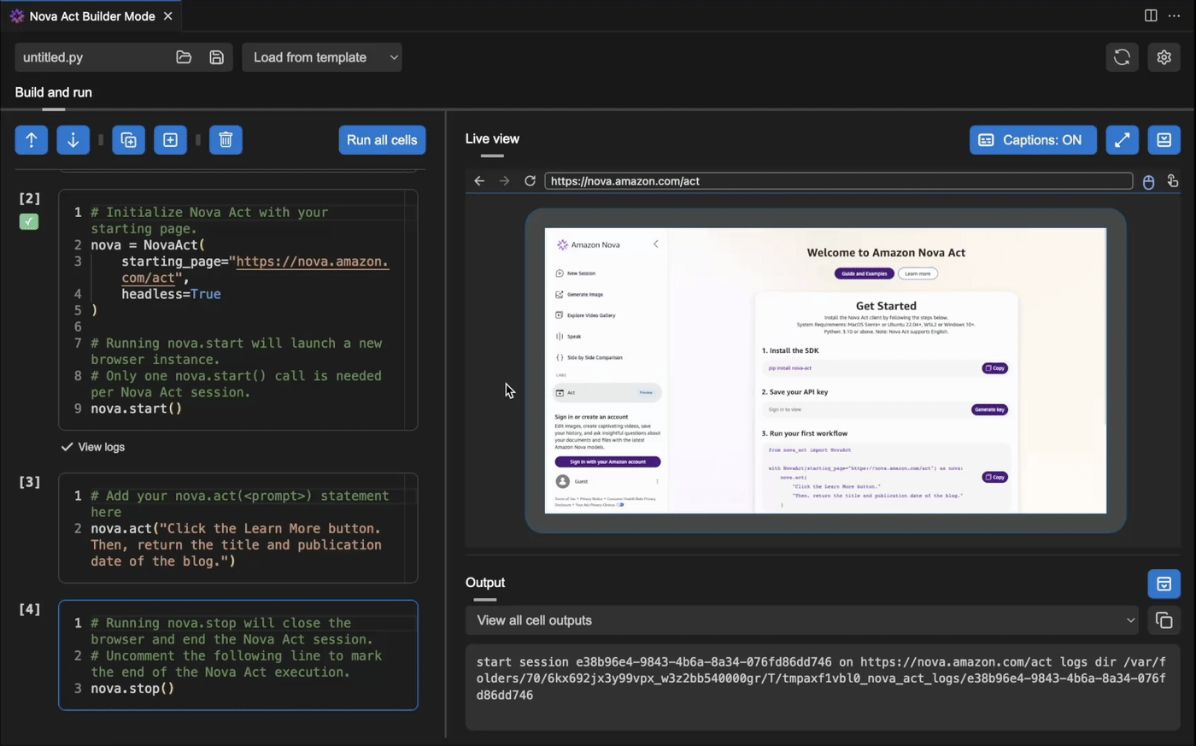Image resolution: width=1196 pixels, height=746 pixels.
Task: Select the Nova Act Builder Mode tab
Action: tap(91, 16)
